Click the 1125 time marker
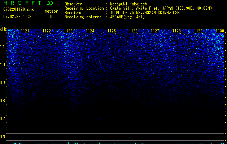 tap(112, 31)
